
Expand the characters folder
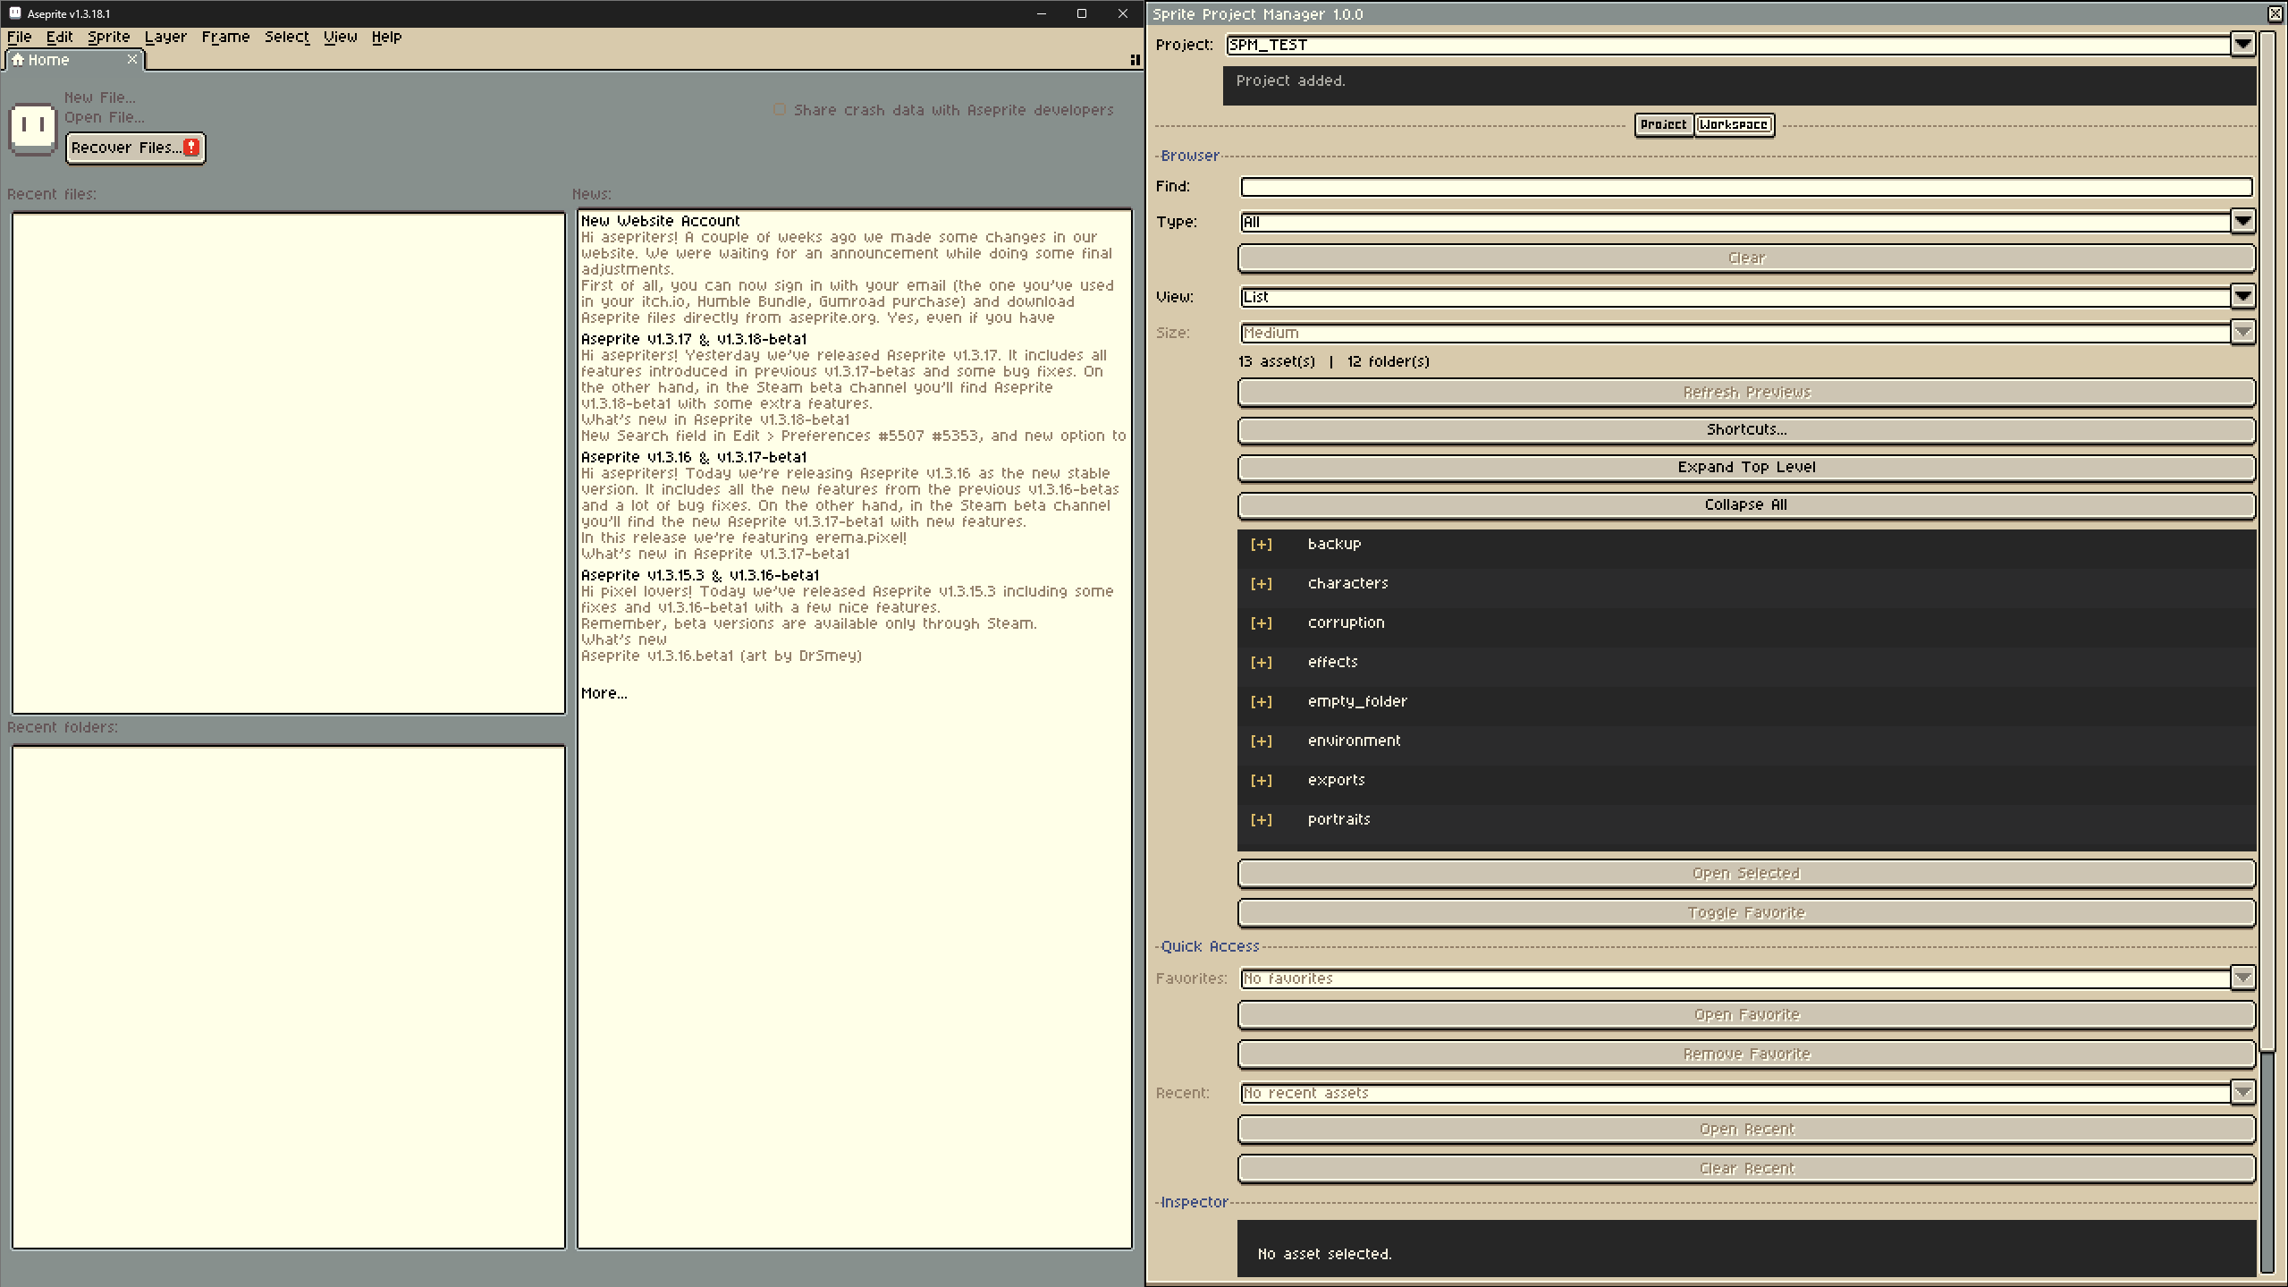point(1261,584)
